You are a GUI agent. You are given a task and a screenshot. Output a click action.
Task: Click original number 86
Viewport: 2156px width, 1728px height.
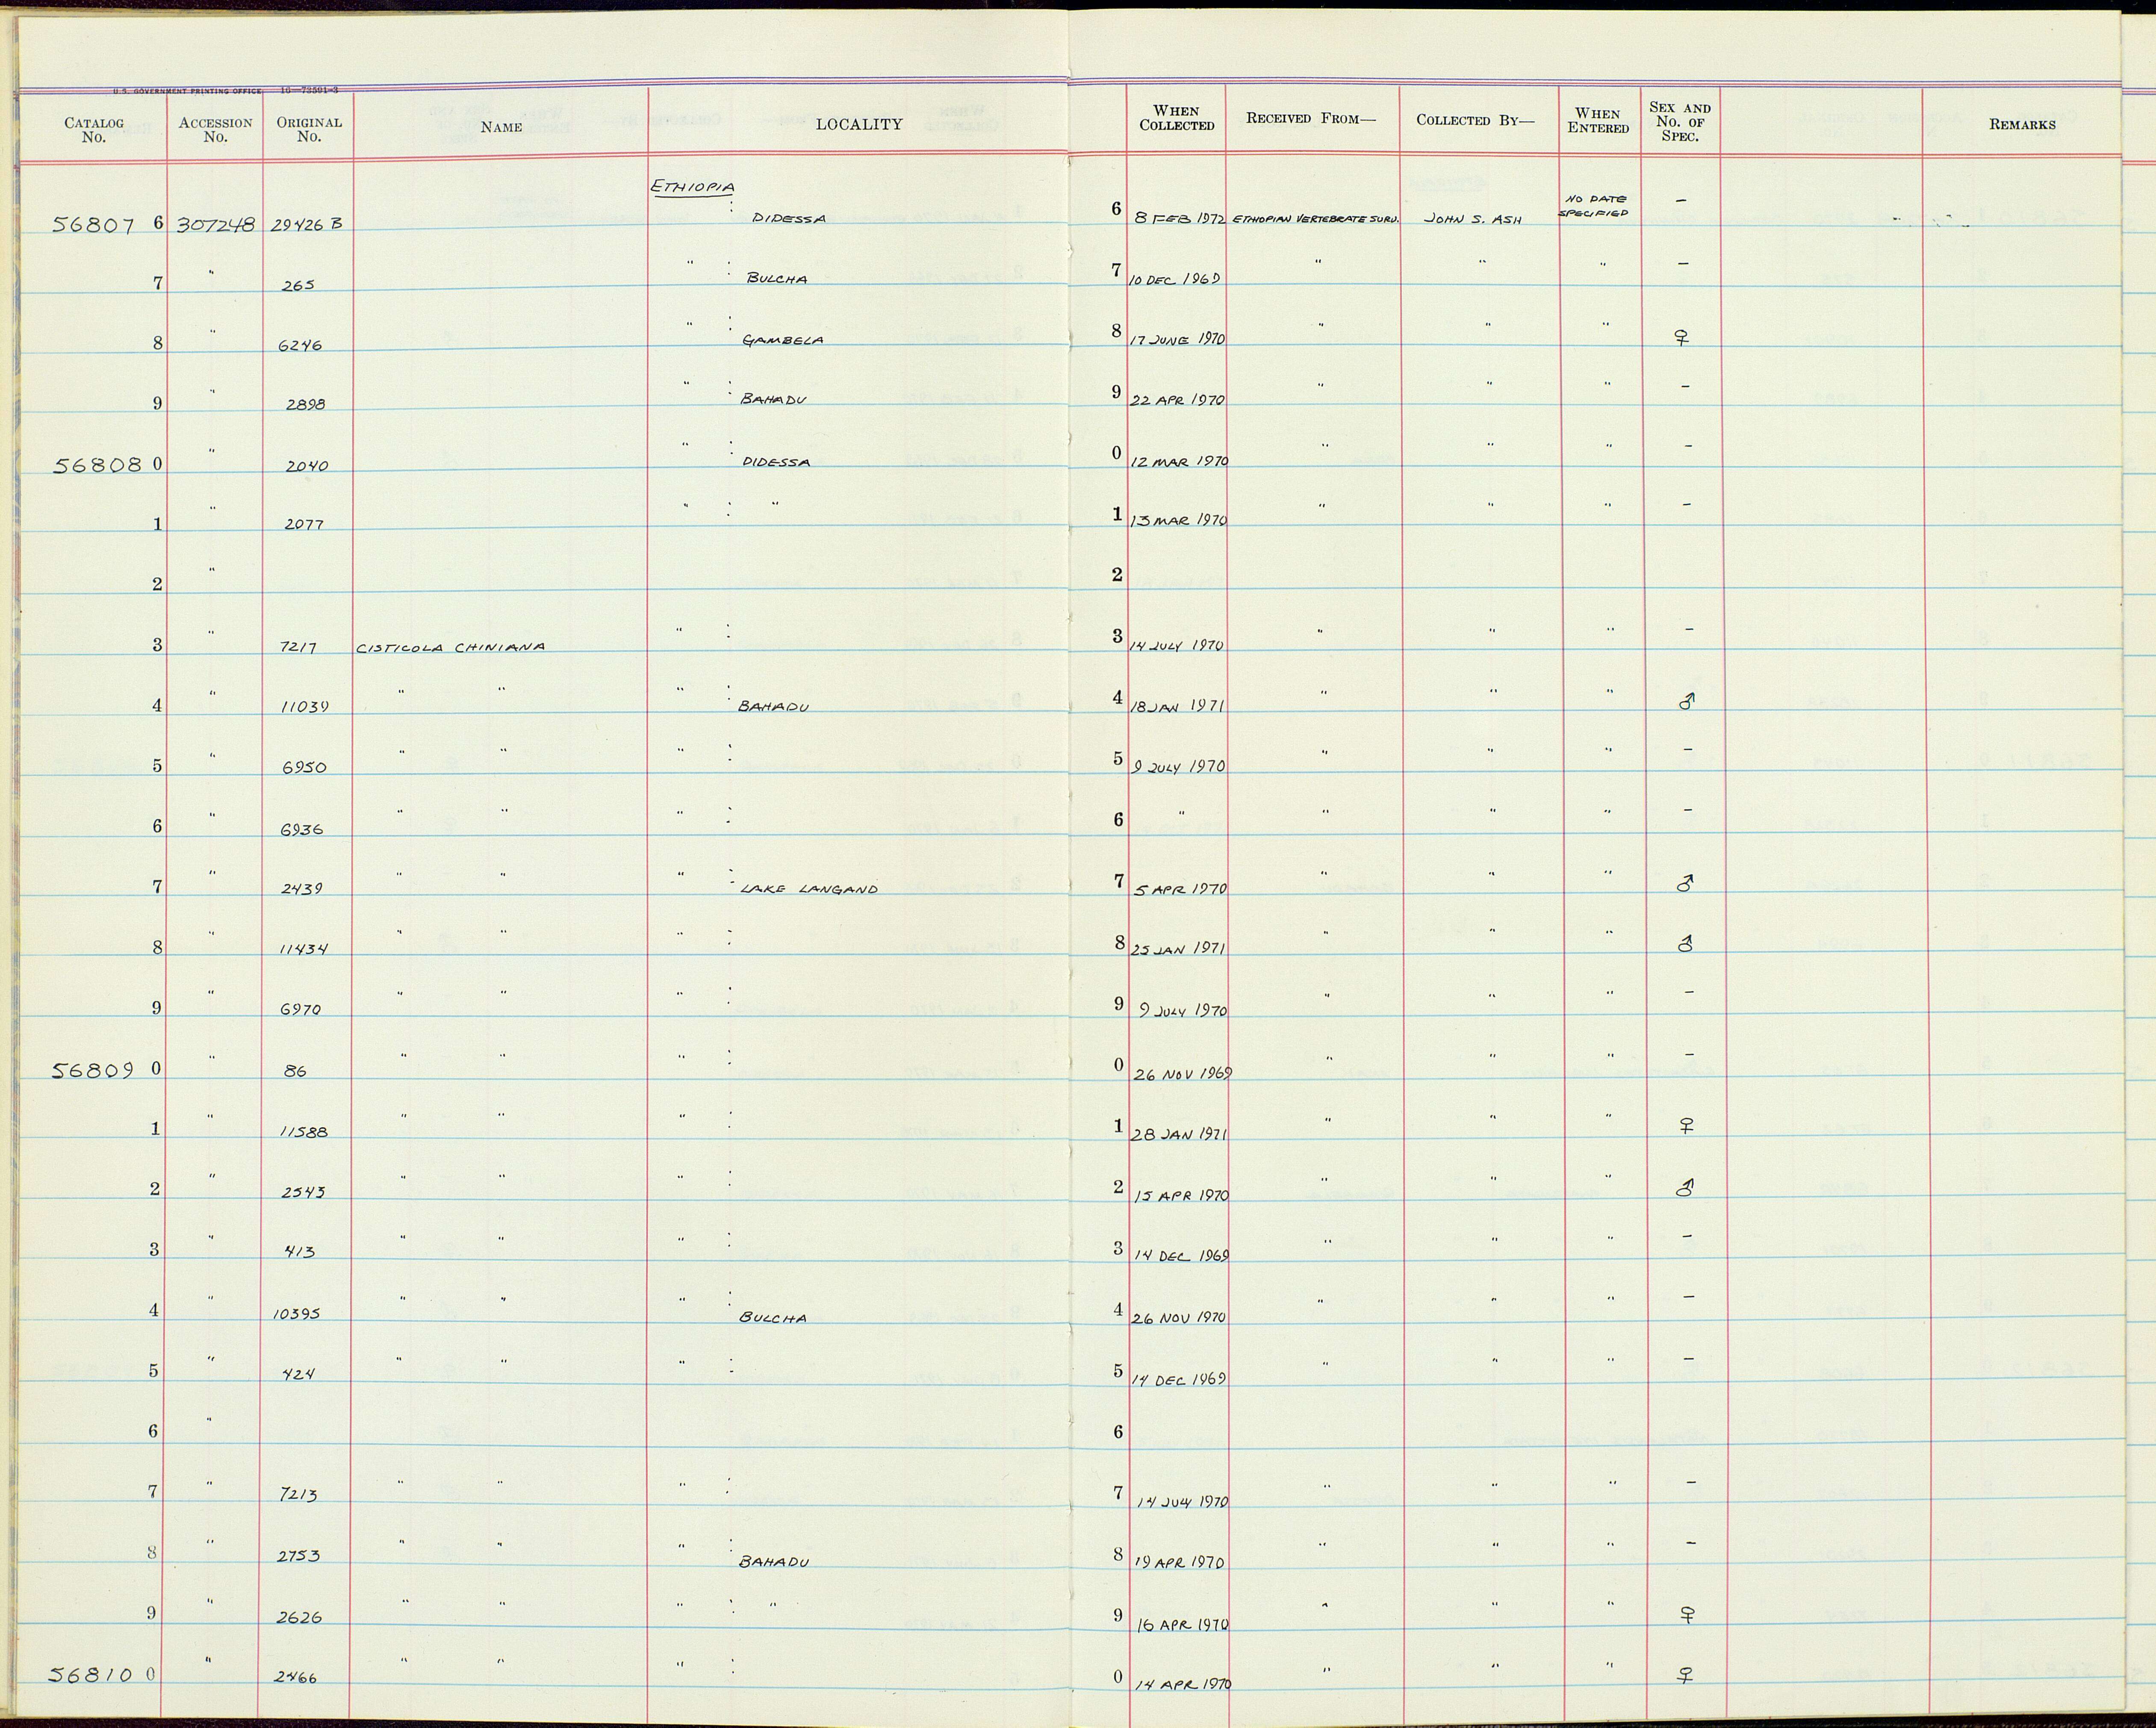coord(295,1071)
